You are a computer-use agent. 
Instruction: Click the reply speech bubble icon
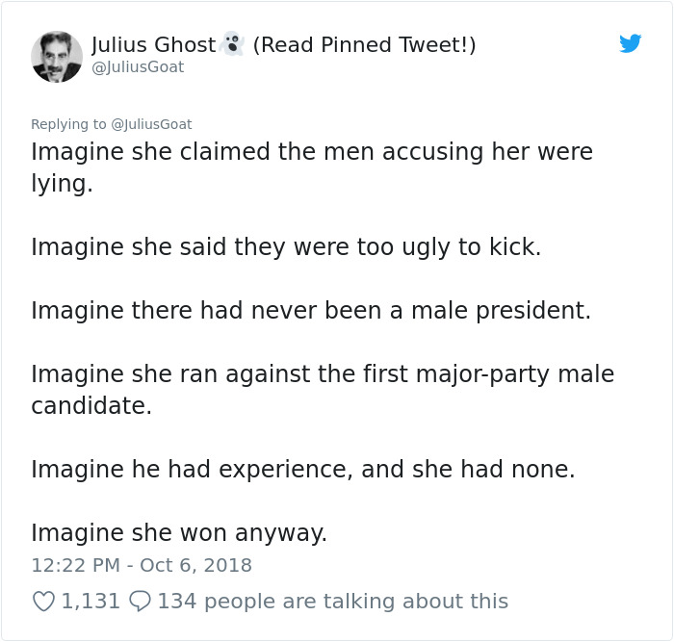point(140,602)
